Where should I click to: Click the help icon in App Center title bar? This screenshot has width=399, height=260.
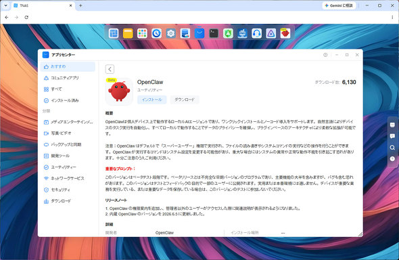pos(325,55)
